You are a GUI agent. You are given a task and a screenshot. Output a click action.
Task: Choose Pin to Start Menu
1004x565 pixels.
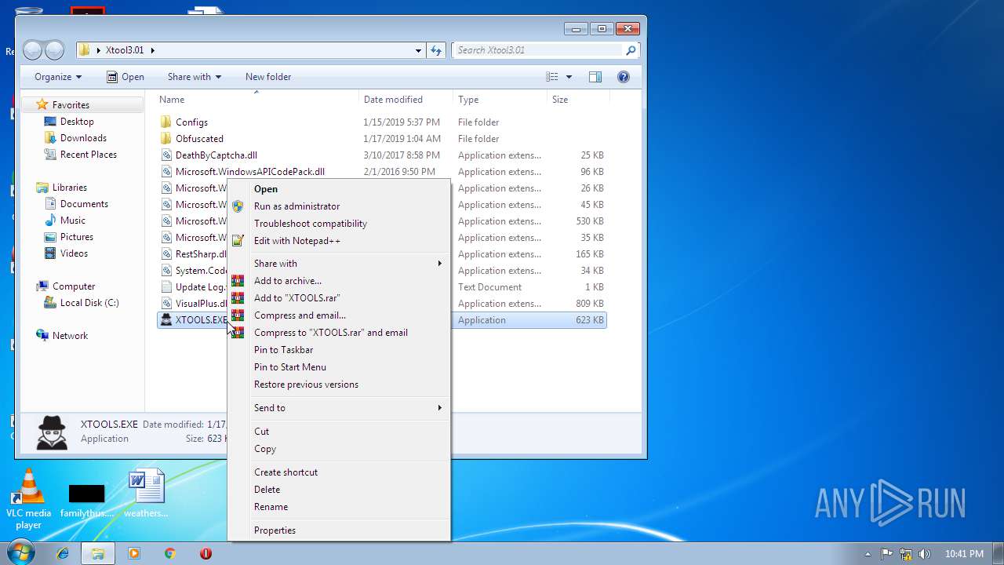[340, 367]
